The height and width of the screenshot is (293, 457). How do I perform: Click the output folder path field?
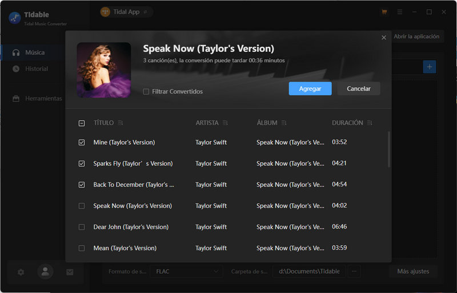pos(309,271)
